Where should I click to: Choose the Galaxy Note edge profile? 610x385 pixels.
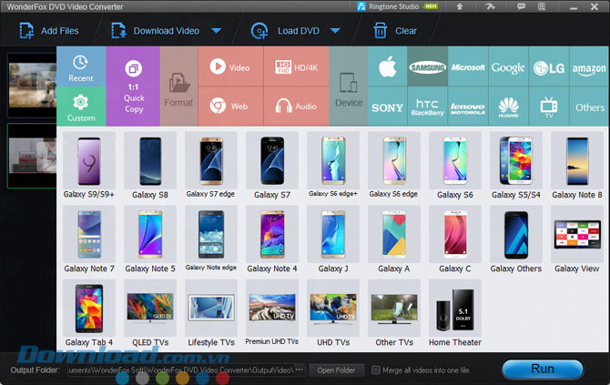point(211,239)
